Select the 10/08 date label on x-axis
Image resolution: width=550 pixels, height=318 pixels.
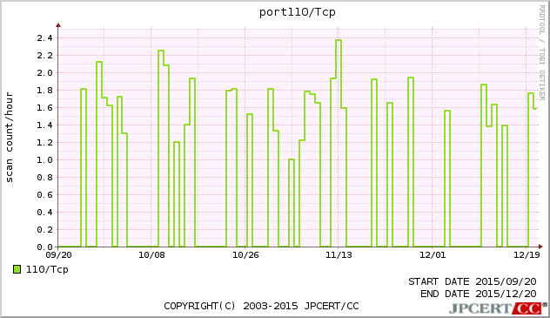coord(151,254)
